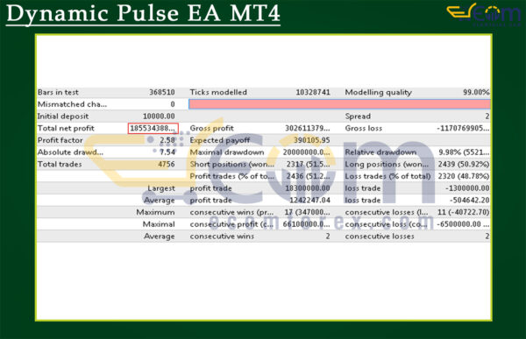Click the Mismatched cha... label
526x339 pixels.
pos(72,104)
